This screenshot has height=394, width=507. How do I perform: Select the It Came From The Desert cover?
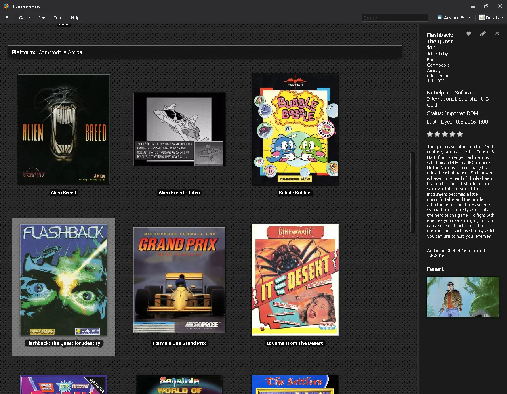[295, 280]
